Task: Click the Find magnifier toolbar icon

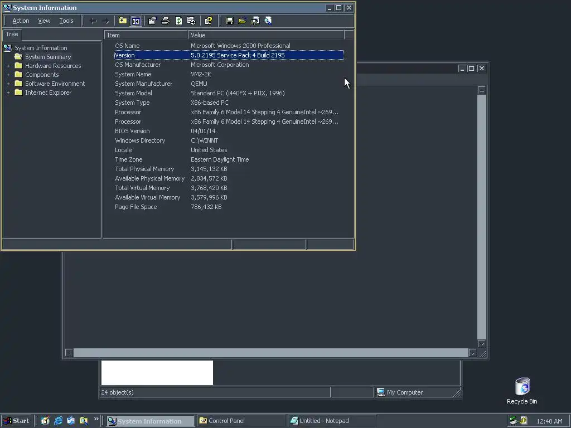Action: (x=268, y=21)
